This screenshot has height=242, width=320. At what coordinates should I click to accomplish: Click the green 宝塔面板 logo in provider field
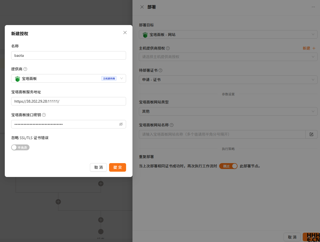18,79
